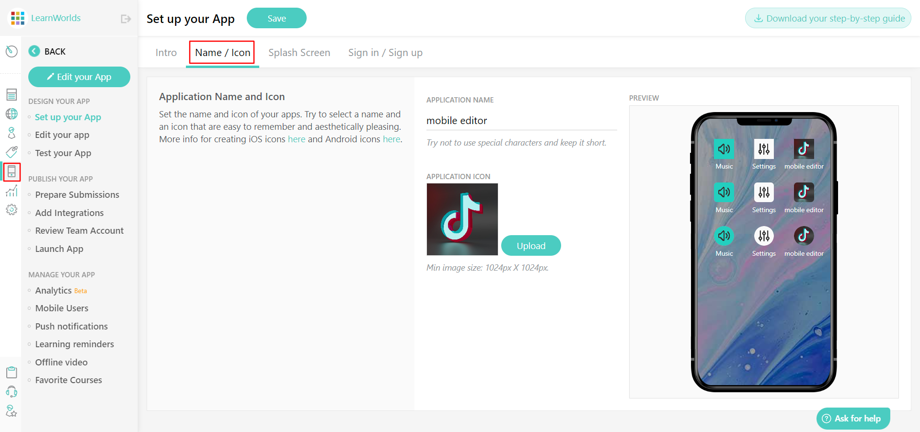Open the iOS icons 'here' link

[x=297, y=139]
